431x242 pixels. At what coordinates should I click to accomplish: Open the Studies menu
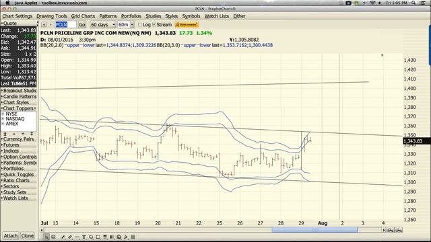click(x=154, y=16)
